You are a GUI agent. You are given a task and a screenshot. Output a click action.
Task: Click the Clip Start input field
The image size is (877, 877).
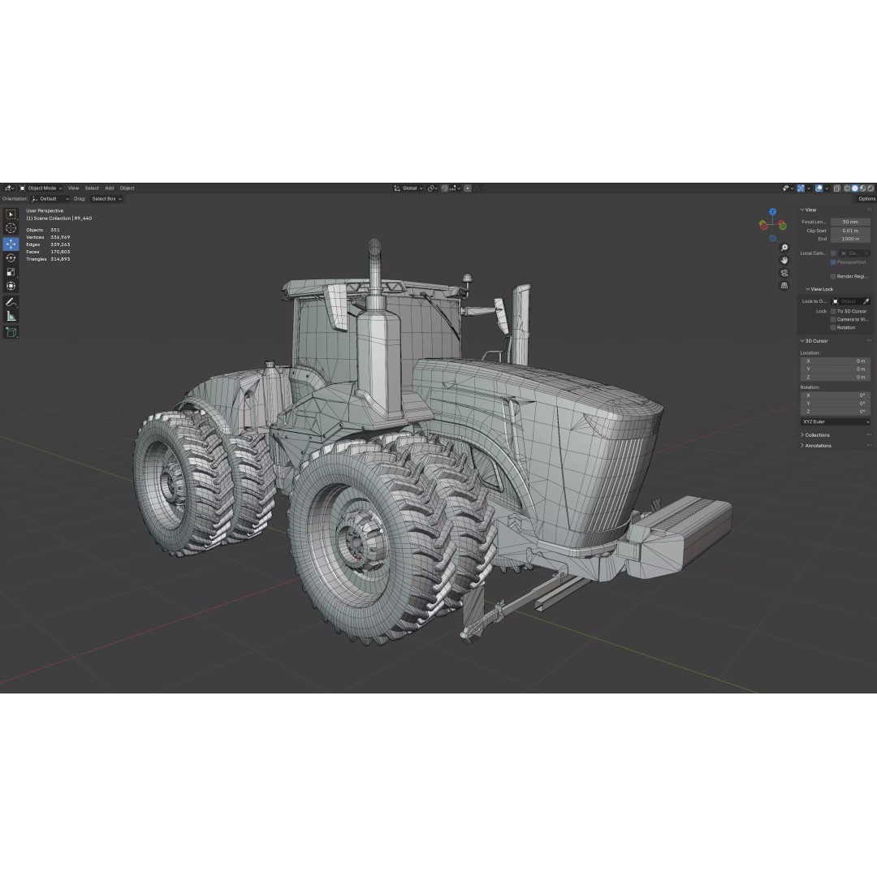tap(851, 230)
